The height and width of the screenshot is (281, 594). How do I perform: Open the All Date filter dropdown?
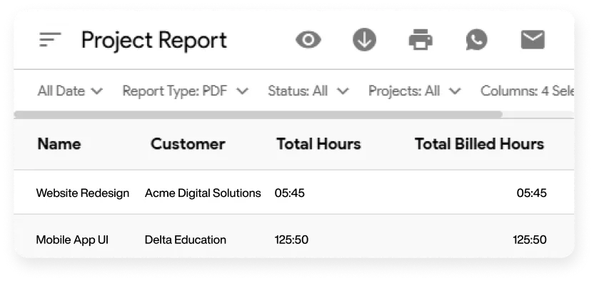(x=70, y=91)
